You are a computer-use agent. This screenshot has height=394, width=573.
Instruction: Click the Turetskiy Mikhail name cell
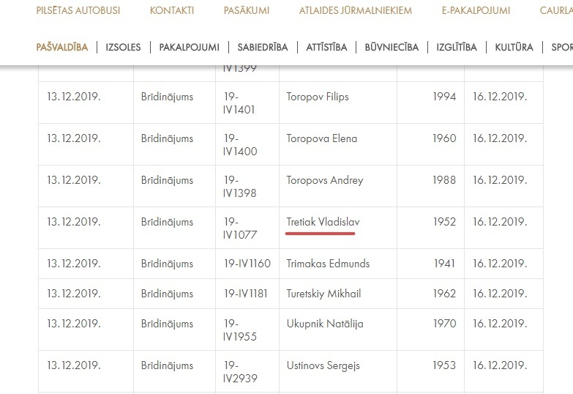(338, 294)
